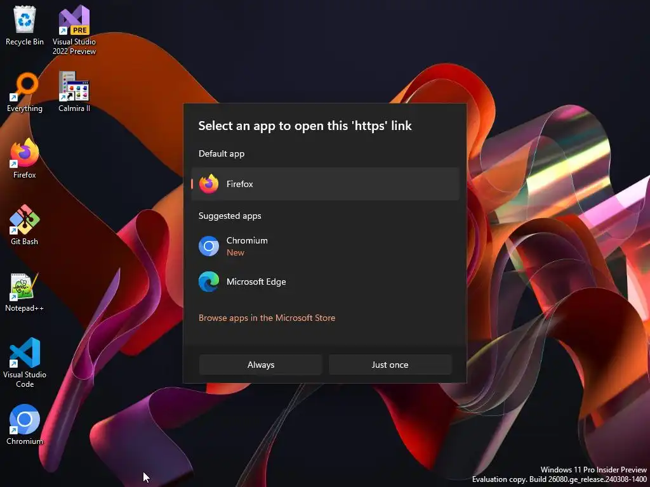Image resolution: width=650 pixels, height=487 pixels.
Task: Click the 'New' tag under Chromium
Action: coord(235,252)
